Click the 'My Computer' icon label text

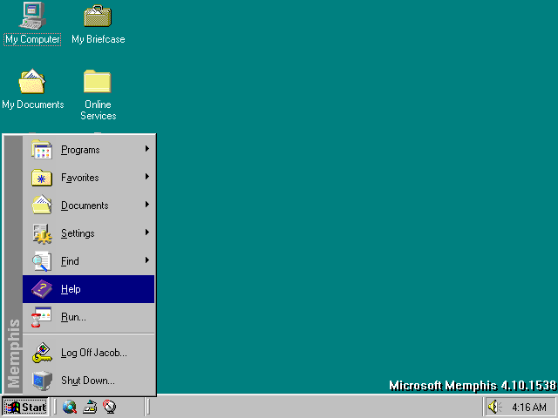tap(32, 39)
